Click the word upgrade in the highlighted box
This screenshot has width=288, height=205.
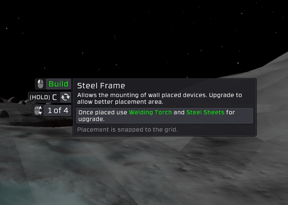(91, 119)
